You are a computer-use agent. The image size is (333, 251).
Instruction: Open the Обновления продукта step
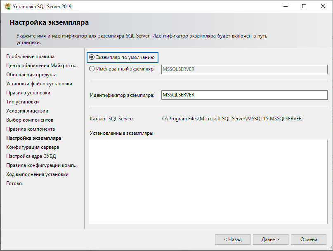(x=31, y=75)
